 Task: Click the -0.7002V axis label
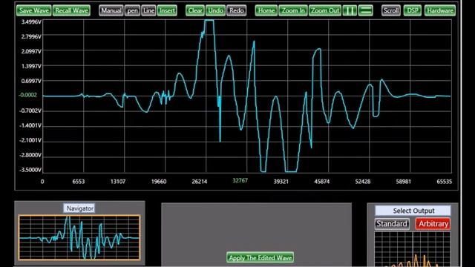pos(30,111)
